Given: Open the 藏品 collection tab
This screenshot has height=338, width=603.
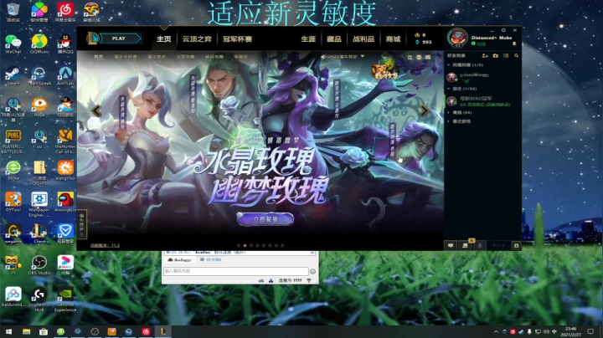Looking at the screenshot, I should click(x=334, y=38).
